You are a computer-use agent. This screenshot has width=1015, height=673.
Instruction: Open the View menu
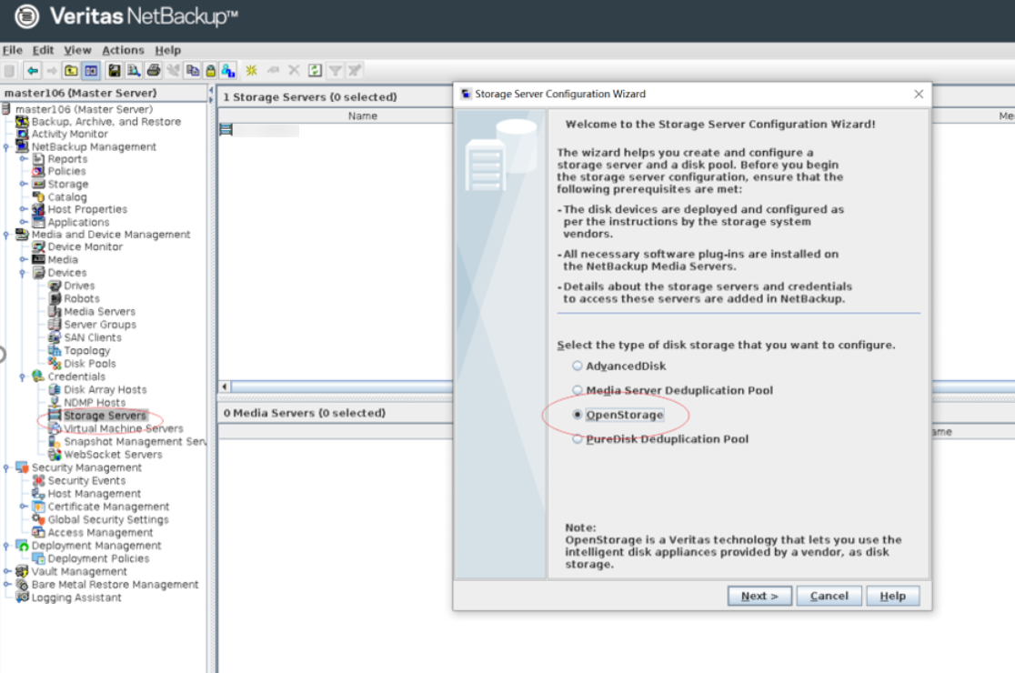point(77,50)
